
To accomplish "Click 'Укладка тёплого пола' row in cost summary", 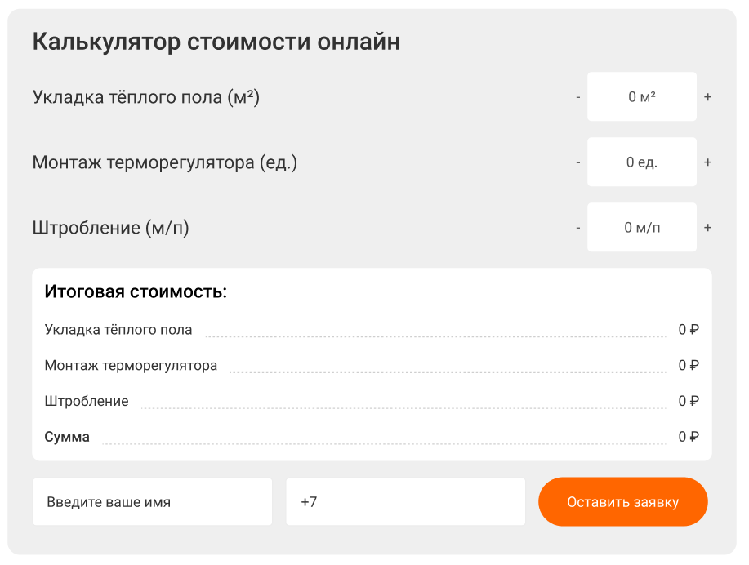I will 118,330.
